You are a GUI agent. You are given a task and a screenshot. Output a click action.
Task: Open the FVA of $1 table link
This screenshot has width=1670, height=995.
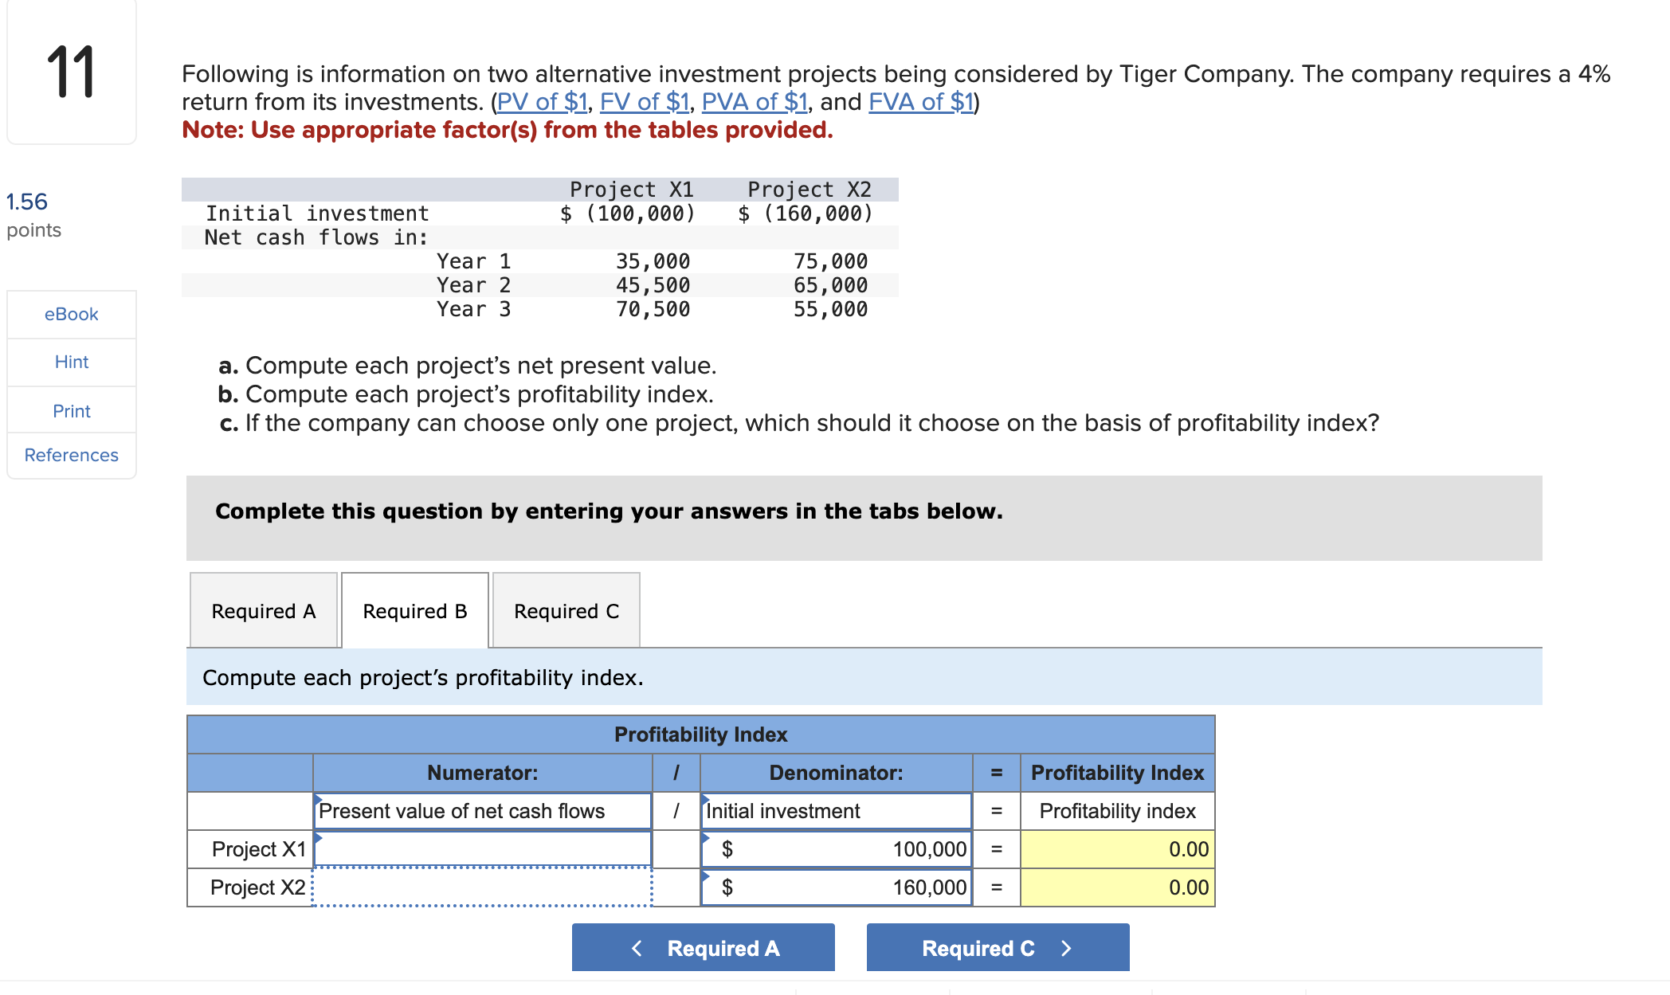click(920, 102)
